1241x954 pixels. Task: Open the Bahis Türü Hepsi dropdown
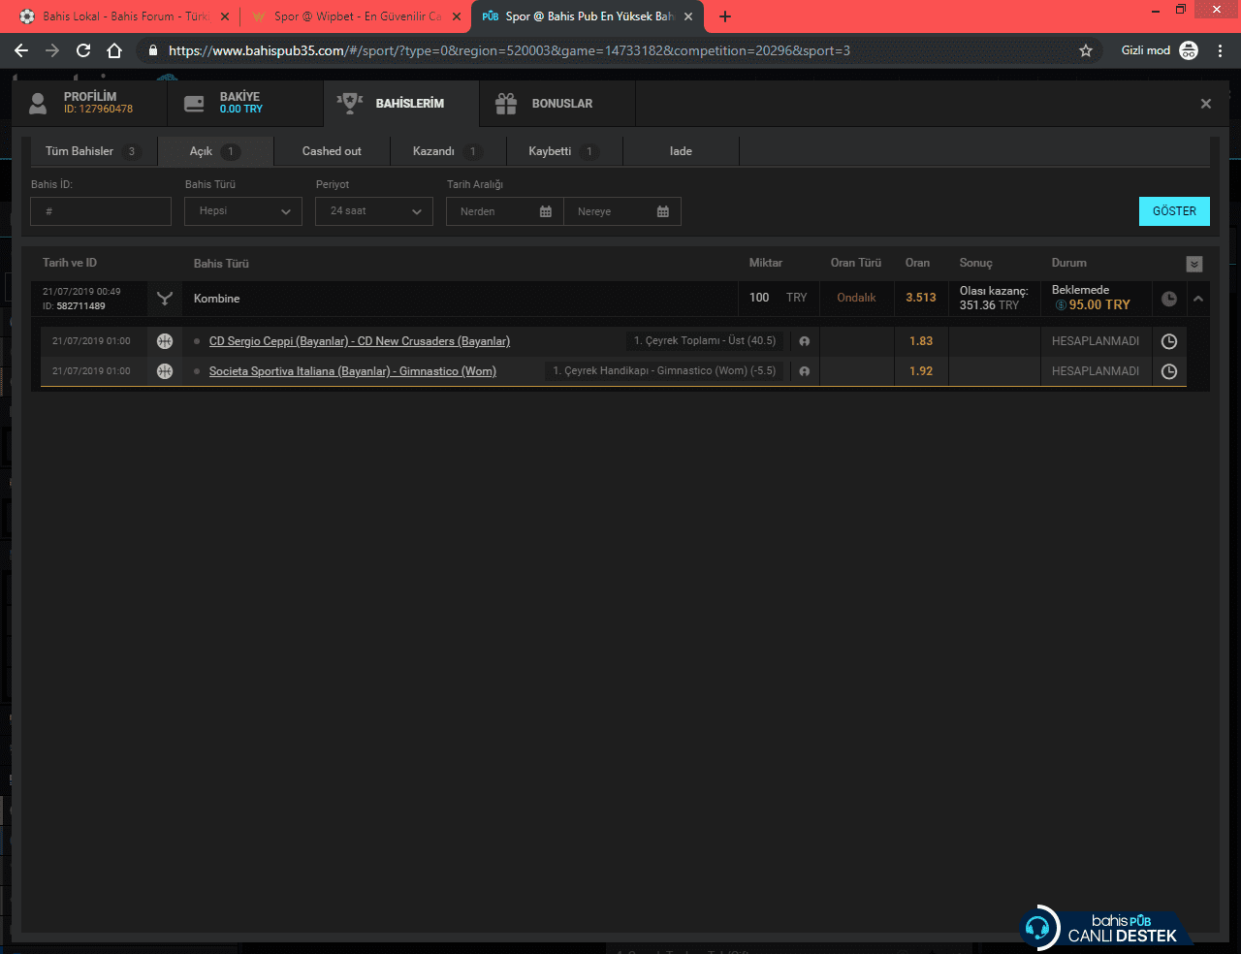[243, 211]
